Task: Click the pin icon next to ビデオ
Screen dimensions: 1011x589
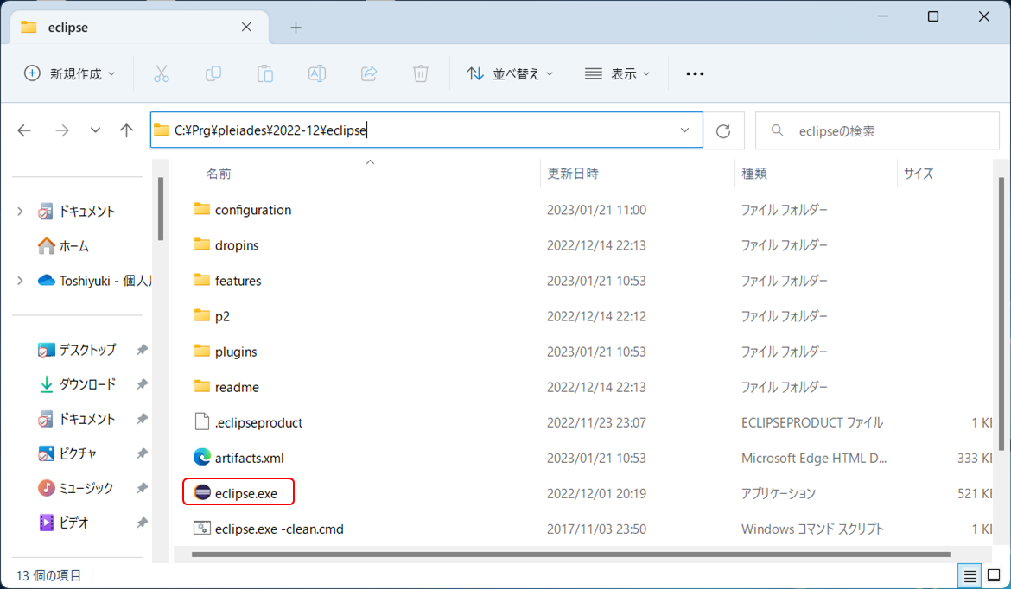Action: point(142,522)
